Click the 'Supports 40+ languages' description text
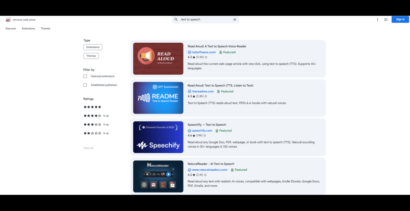The image size is (410, 211). click(252, 66)
